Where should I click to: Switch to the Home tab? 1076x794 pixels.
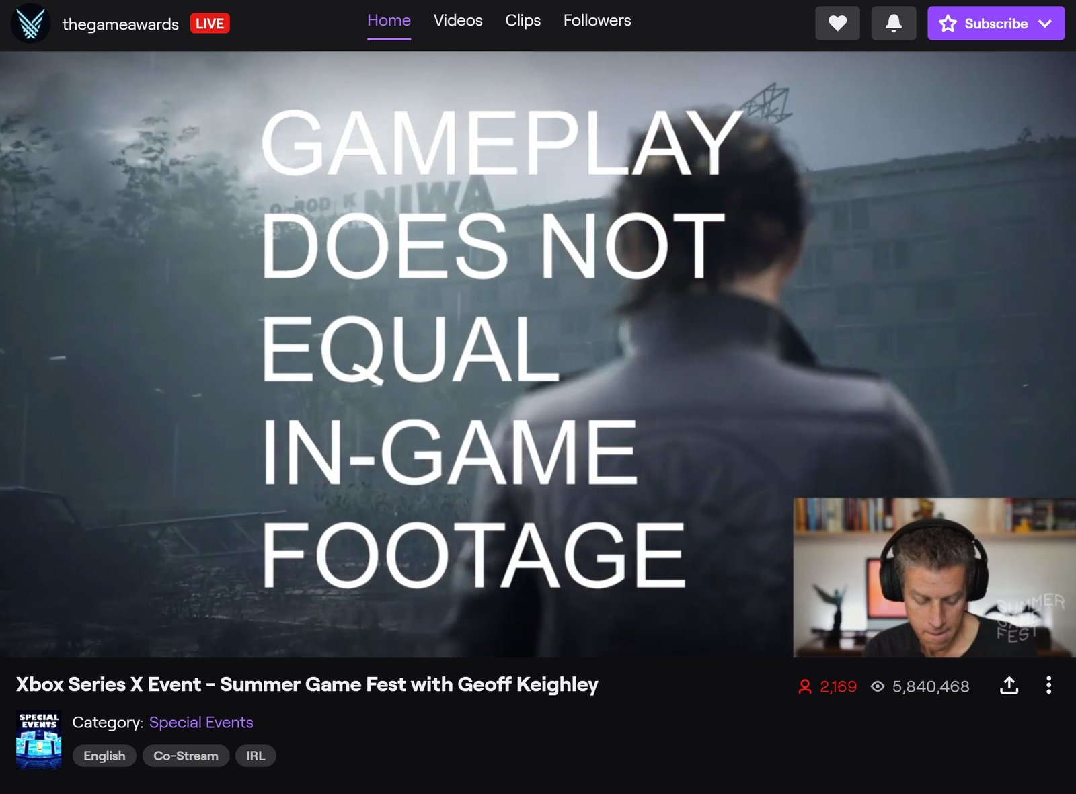coord(389,21)
